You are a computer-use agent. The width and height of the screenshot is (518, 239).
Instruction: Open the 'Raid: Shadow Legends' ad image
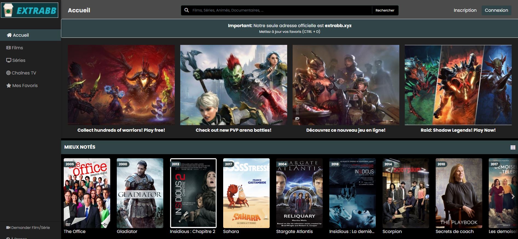pos(458,85)
